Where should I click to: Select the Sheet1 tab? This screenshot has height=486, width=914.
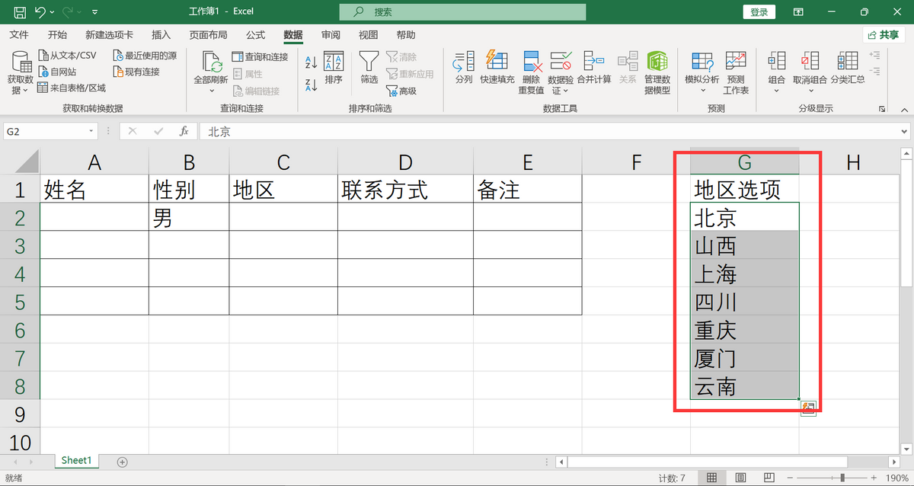coord(76,461)
